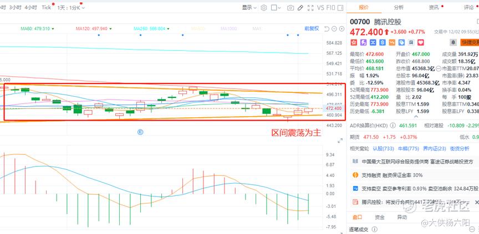Screen dimensions: 479x234
Task: Open price alert bell icon
Action: pyautogui.click(x=453, y=42)
